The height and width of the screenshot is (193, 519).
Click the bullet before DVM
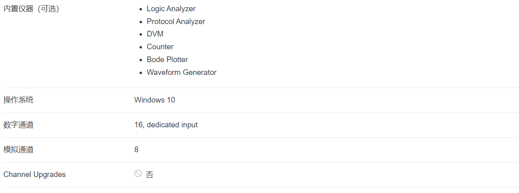pos(141,34)
